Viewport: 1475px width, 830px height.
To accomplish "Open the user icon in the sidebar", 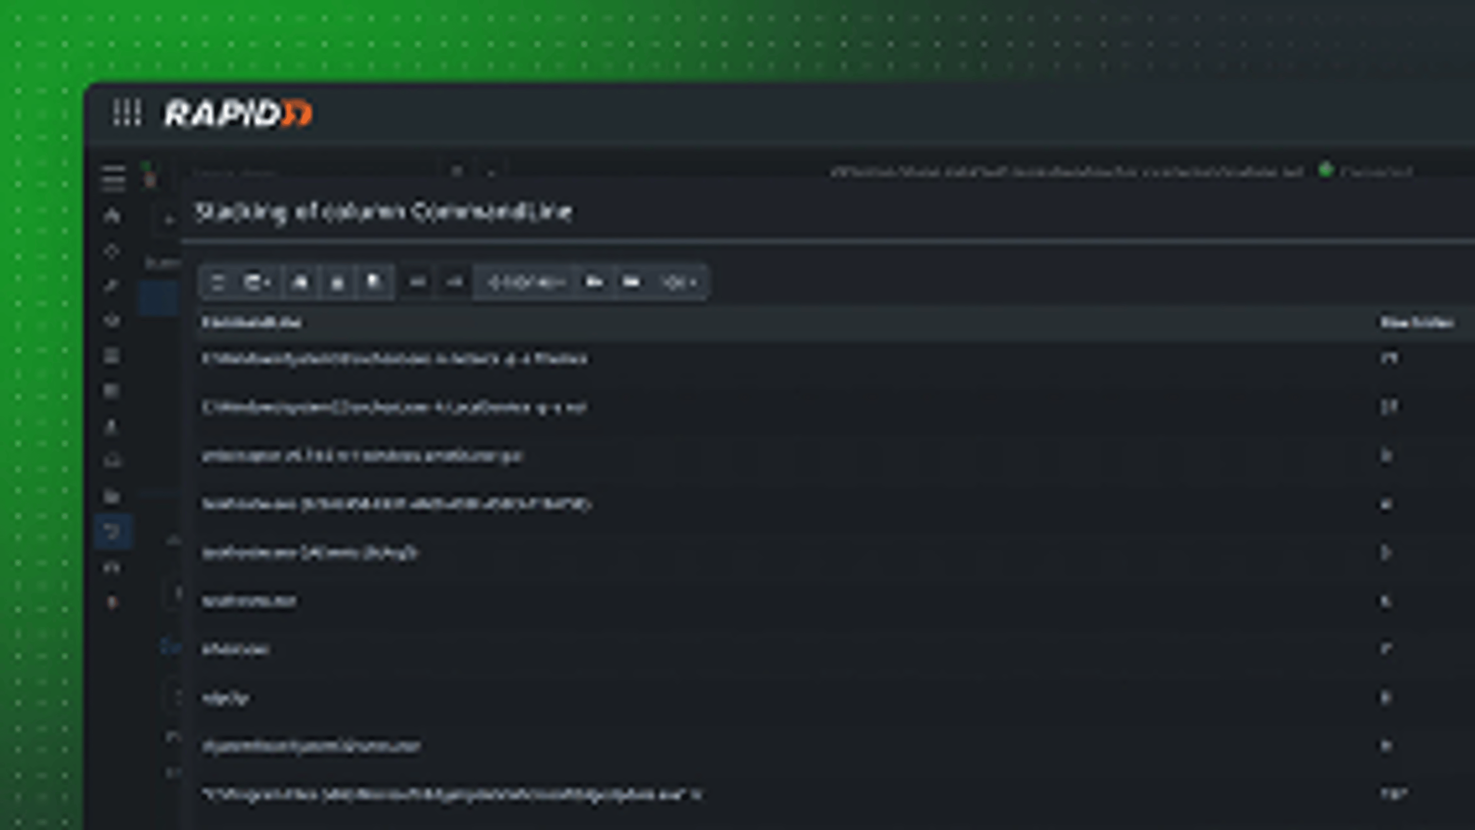I will pos(112,426).
